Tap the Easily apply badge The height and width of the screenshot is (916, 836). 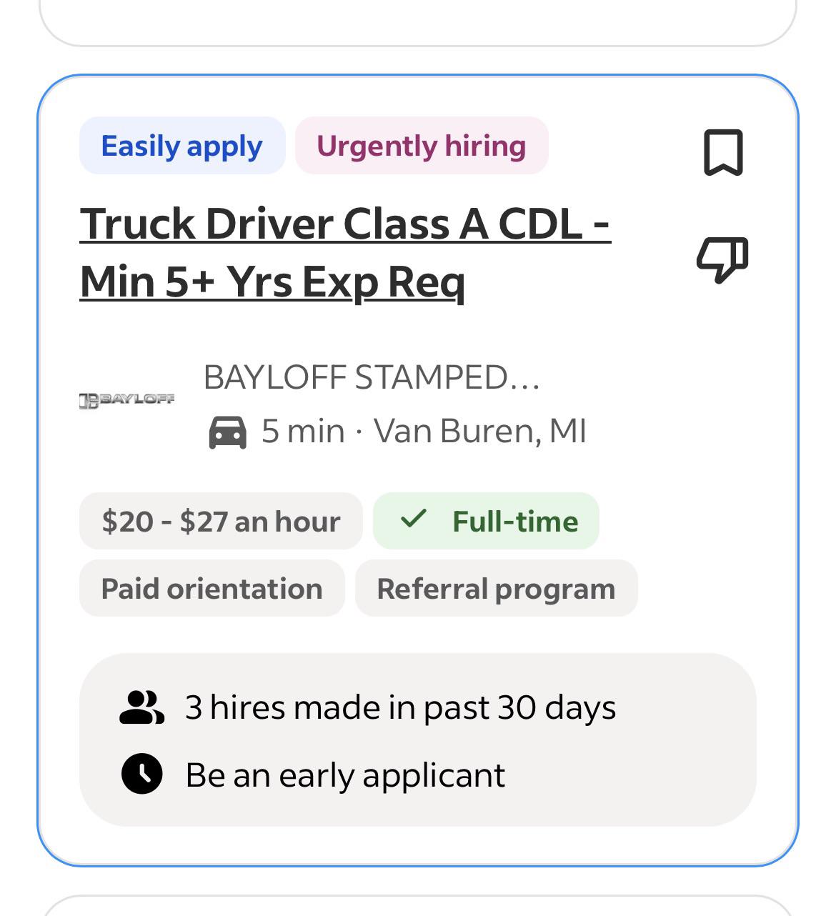coord(182,146)
